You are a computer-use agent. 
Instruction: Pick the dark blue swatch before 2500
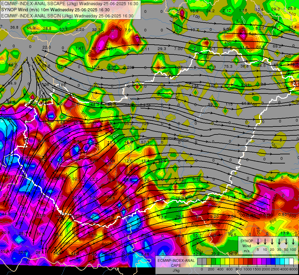[273, 262]
